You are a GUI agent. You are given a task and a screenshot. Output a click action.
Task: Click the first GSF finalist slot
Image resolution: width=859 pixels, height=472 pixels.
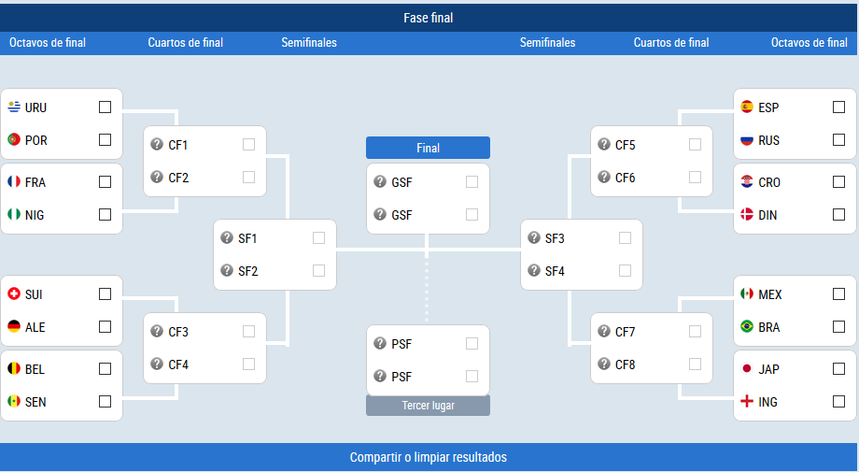pyautogui.click(x=428, y=182)
